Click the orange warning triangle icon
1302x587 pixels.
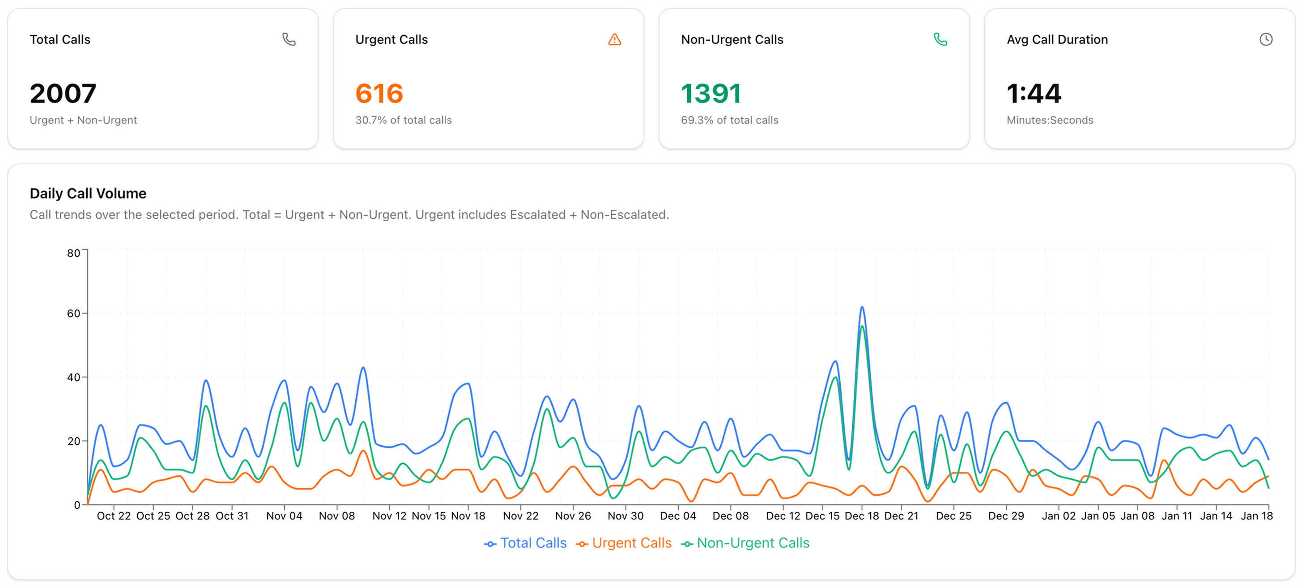[614, 39]
